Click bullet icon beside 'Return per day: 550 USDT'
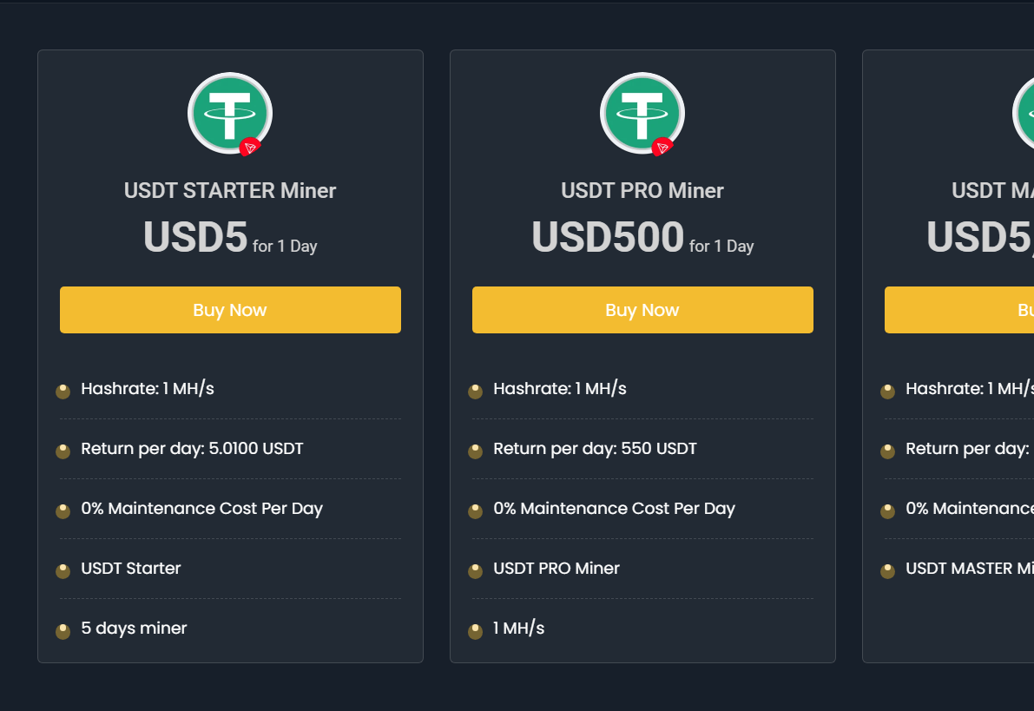This screenshot has width=1034, height=711. (x=476, y=451)
